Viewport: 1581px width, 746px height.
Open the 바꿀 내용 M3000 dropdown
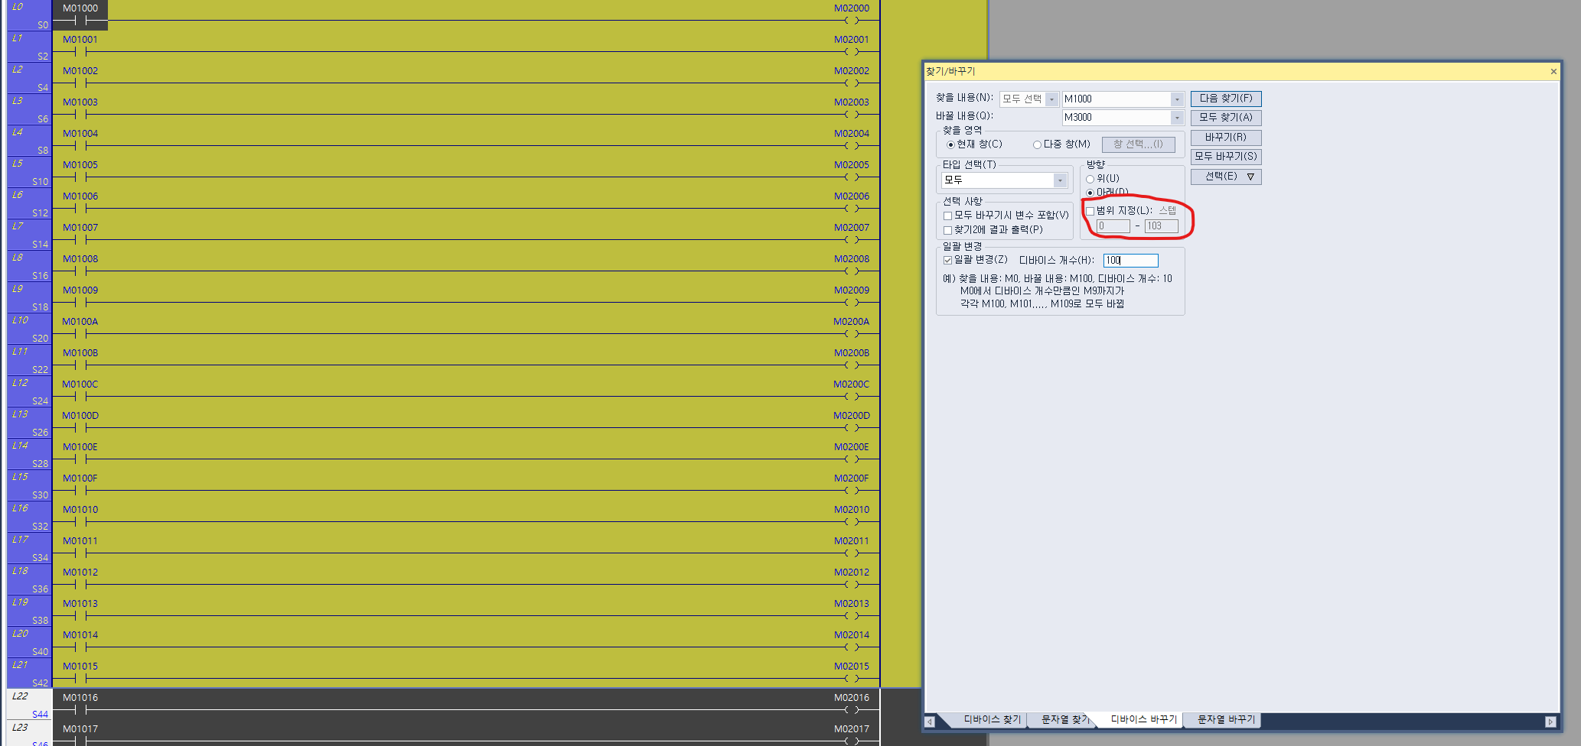(x=1177, y=117)
